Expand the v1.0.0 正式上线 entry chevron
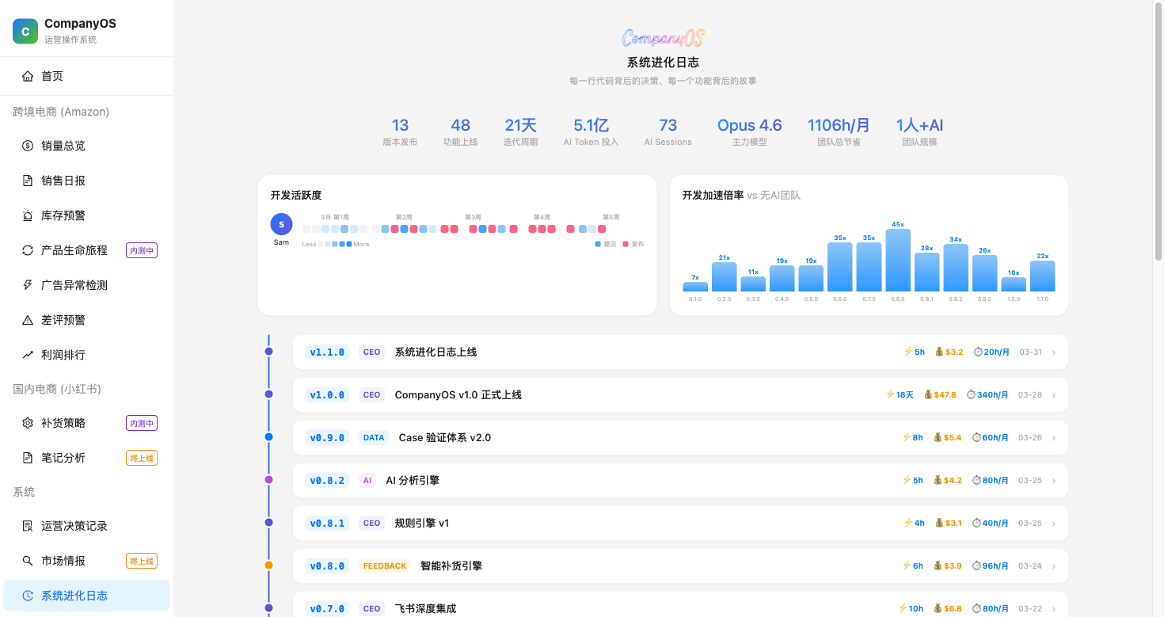The image size is (1164, 617). pyautogui.click(x=1054, y=395)
